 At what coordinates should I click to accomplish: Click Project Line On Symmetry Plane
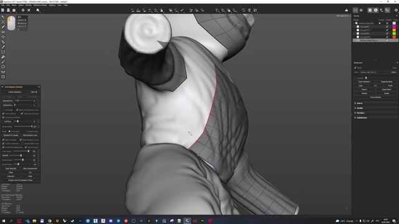click(x=21, y=180)
